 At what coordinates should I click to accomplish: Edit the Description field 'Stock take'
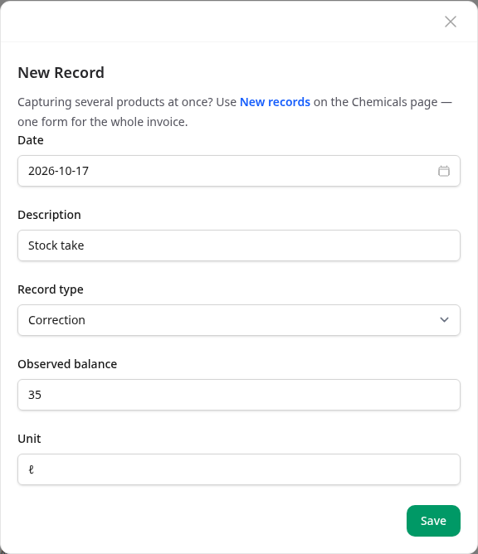pyautogui.click(x=239, y=245)
